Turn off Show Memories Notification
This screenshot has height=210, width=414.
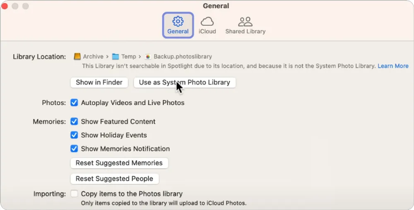(74, 149)
